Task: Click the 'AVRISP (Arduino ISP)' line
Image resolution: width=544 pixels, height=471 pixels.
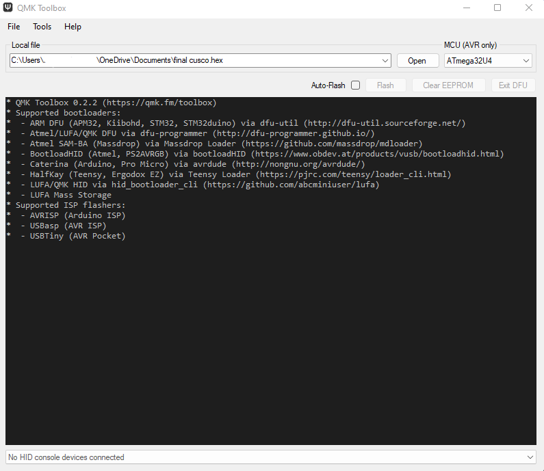Action: [66, 215]
